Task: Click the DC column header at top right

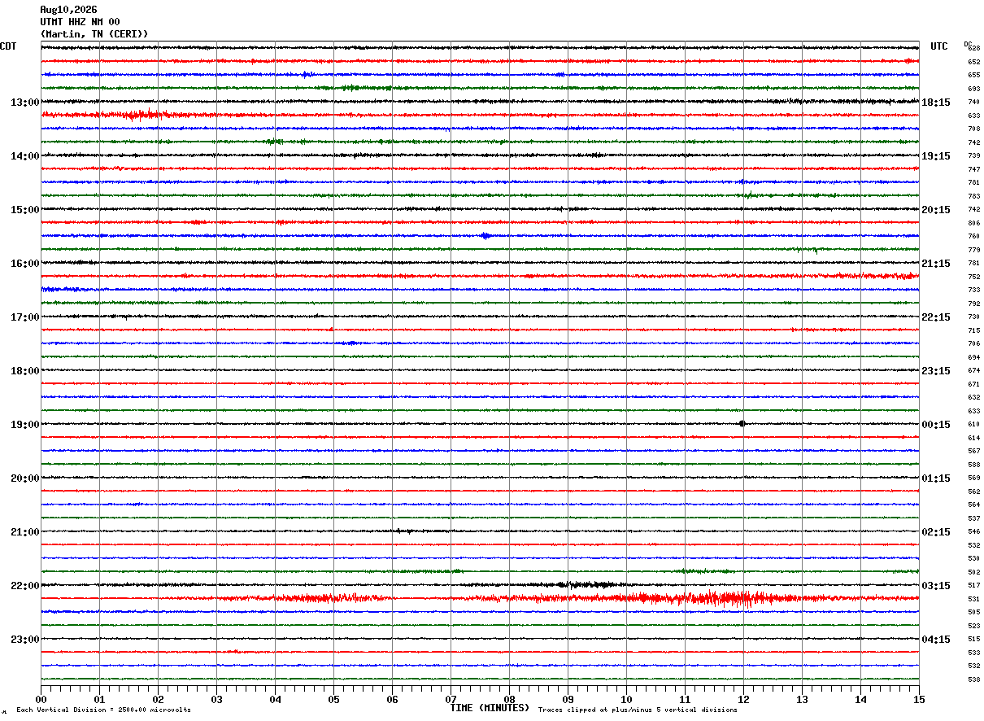Action: pos(968,44)
